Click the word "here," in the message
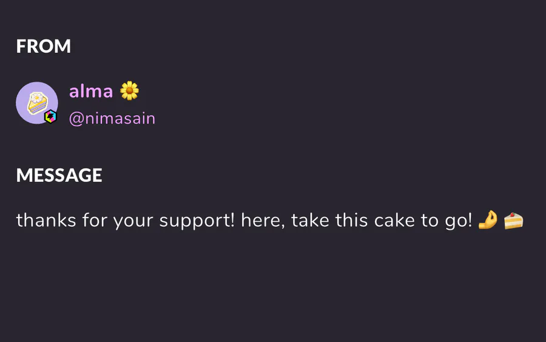546x342 pixels. pyautogui.click(x=263, y=221)
